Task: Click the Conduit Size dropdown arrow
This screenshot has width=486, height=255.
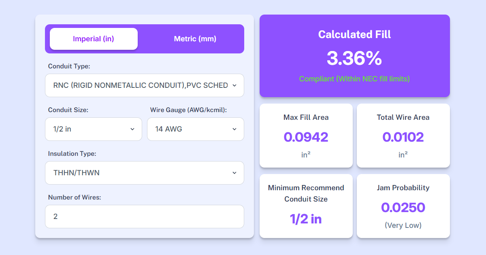Action: coord(132,129)
